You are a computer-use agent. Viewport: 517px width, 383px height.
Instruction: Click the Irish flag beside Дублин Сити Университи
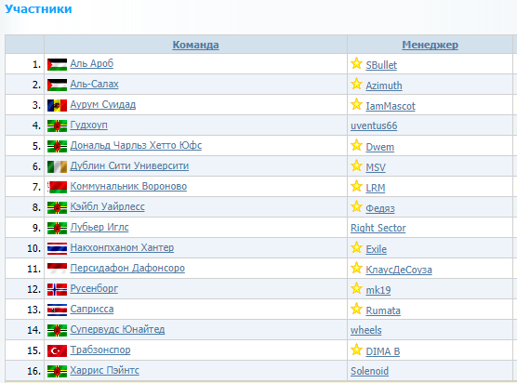[57, 166]
